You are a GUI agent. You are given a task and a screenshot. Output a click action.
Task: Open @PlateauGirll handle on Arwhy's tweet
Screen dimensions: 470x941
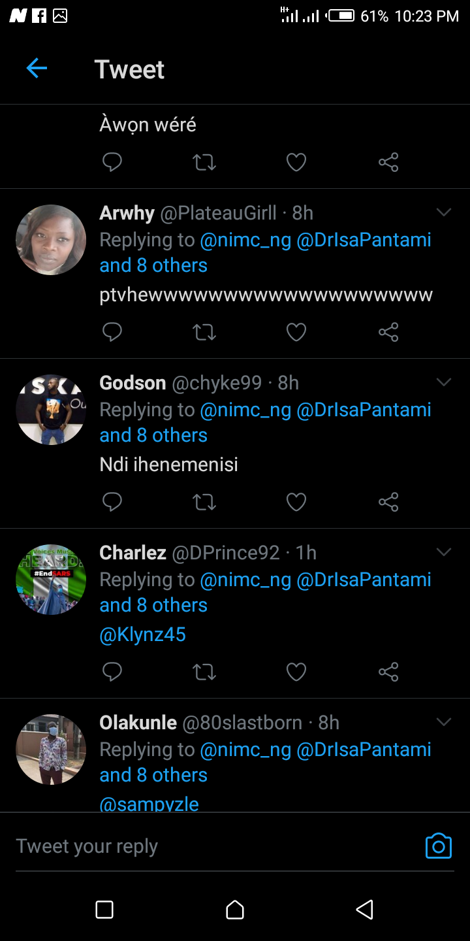[218, 213]
